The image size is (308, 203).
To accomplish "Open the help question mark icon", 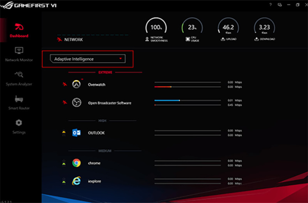I will coord(271,5).
